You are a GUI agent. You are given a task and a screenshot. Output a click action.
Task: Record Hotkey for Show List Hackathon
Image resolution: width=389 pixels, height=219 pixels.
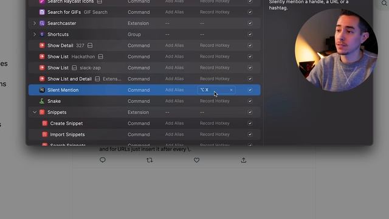coord(215,57)
